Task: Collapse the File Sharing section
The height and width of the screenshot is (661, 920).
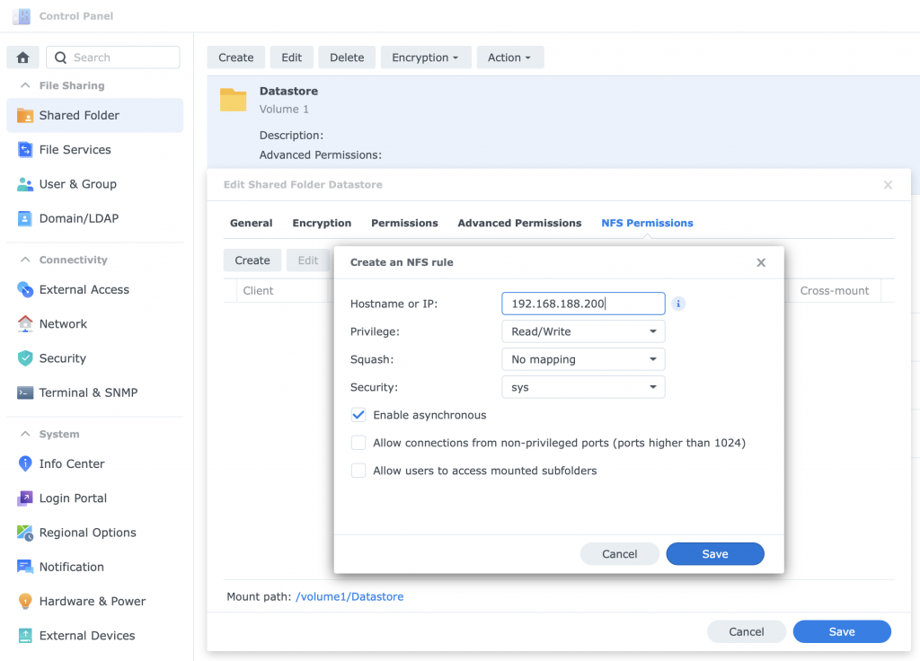Action: click(x=25, y=85)
